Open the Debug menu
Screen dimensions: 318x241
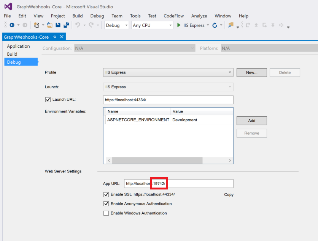(97, 16)
